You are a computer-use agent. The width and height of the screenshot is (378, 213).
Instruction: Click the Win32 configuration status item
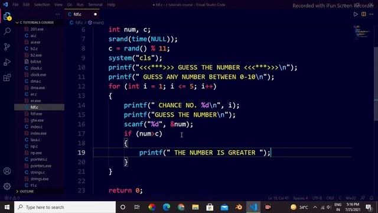click(x=351, y=198)
